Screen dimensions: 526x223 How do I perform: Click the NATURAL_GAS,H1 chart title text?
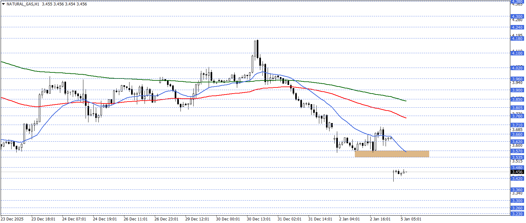pos(23,4)
